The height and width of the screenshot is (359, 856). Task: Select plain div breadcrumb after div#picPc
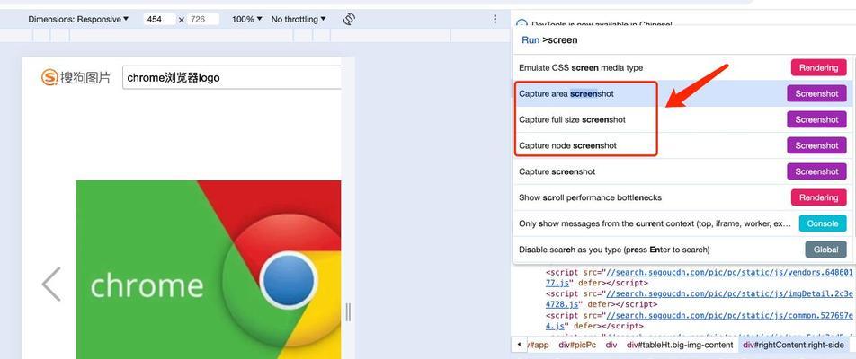(x=611, y=345)
